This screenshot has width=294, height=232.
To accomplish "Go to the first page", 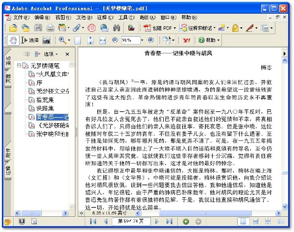I will pyautogui.click(x=93, y=221).
